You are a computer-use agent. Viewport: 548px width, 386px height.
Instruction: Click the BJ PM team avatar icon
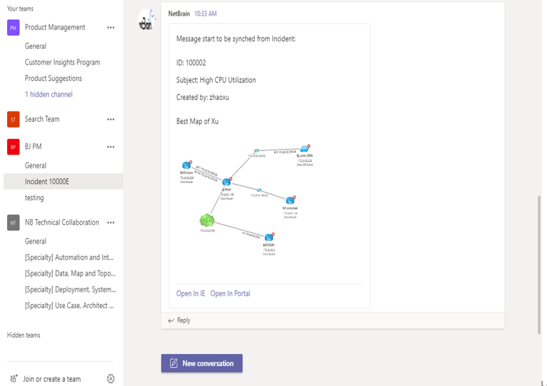pos(13,147)
